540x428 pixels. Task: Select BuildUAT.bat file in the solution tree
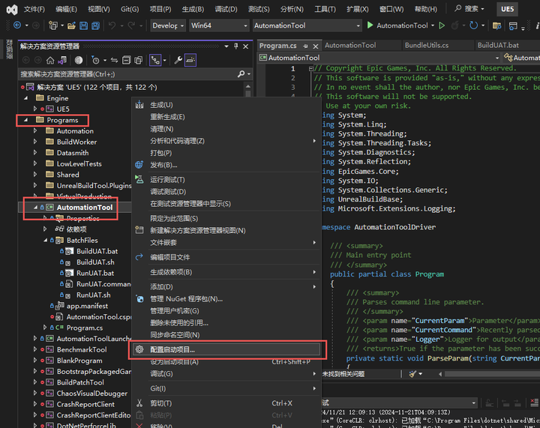96,251
